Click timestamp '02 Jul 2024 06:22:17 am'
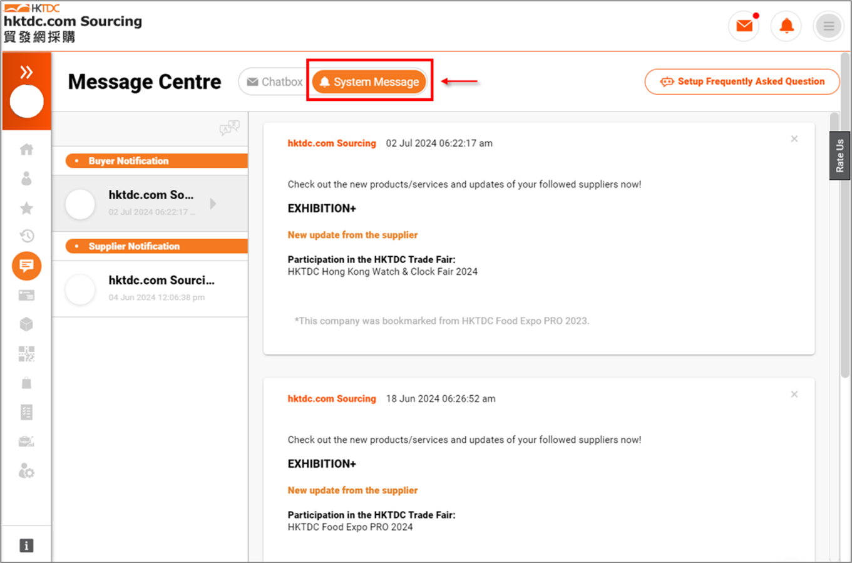Image resolution: width=852 pixels, height=563 pixels. (x=439, y=143)
